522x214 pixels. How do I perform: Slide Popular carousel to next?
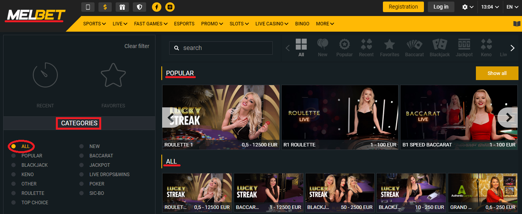pyautogui.click(x=508, y=117)
